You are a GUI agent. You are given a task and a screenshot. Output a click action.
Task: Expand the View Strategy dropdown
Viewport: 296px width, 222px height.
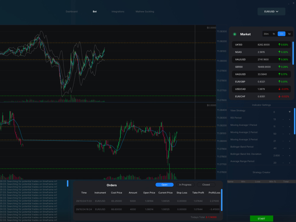click(289, 112)
